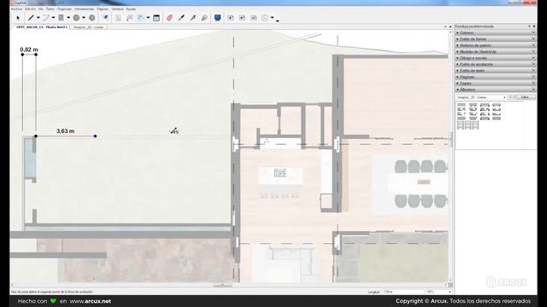The image size is (547, 307).
Task: Open the Line tool dropdown arrow
Action: [38, 18]
